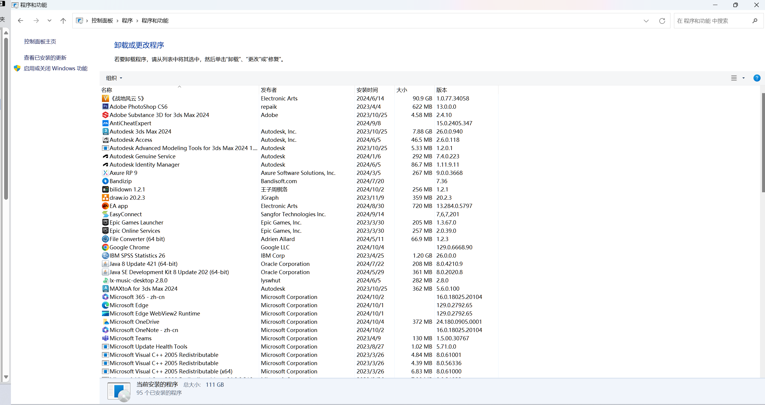Screen dimensions: 765x405
Task: Click the 在 程序和功能 中搜索 search field
Action: coord(713,21)
